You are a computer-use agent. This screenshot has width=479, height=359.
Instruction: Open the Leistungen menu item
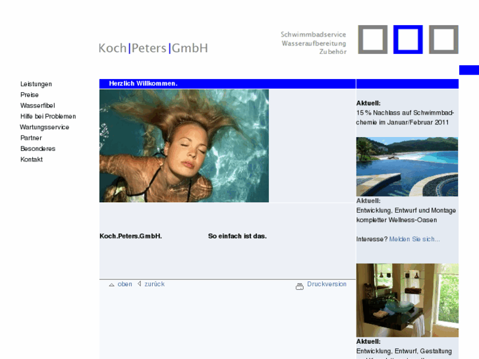click(36, 84)
